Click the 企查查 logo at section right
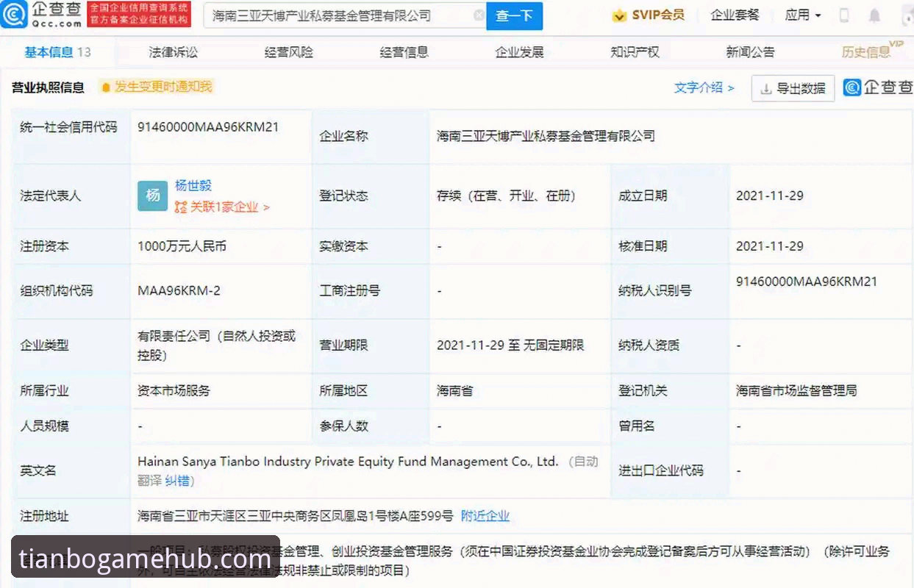Screen dimensions: 914x588 pos(878,87)
